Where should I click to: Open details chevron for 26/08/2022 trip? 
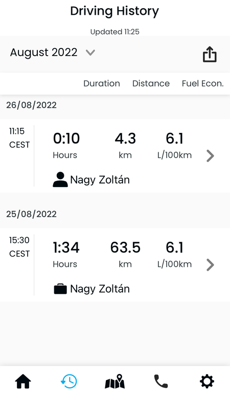coord(210,155)
